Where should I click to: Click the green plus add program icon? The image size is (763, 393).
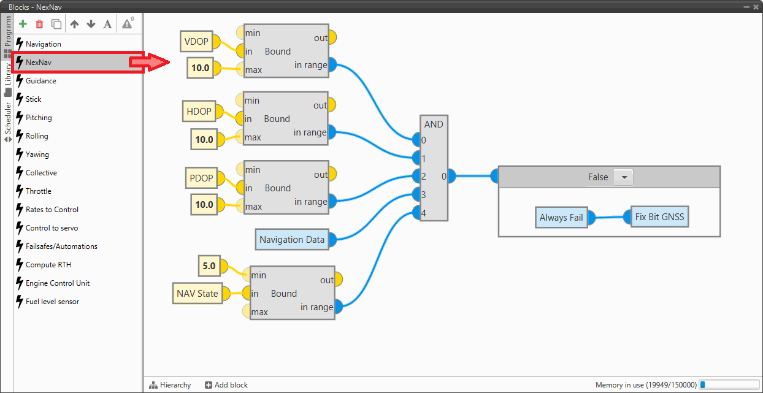tap(23, 25)
